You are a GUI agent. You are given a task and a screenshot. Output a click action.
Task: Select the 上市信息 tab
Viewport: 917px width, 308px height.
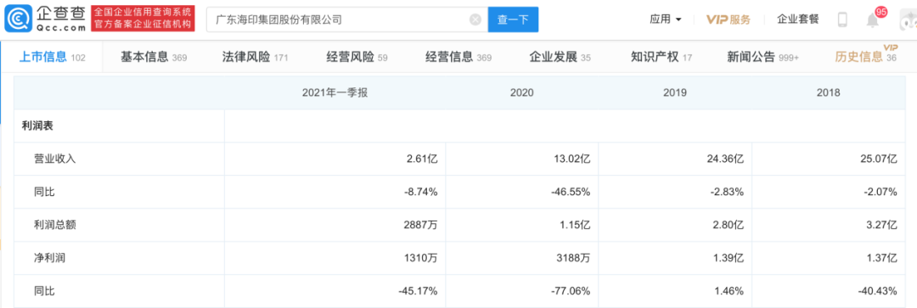(x=52, y=57)
